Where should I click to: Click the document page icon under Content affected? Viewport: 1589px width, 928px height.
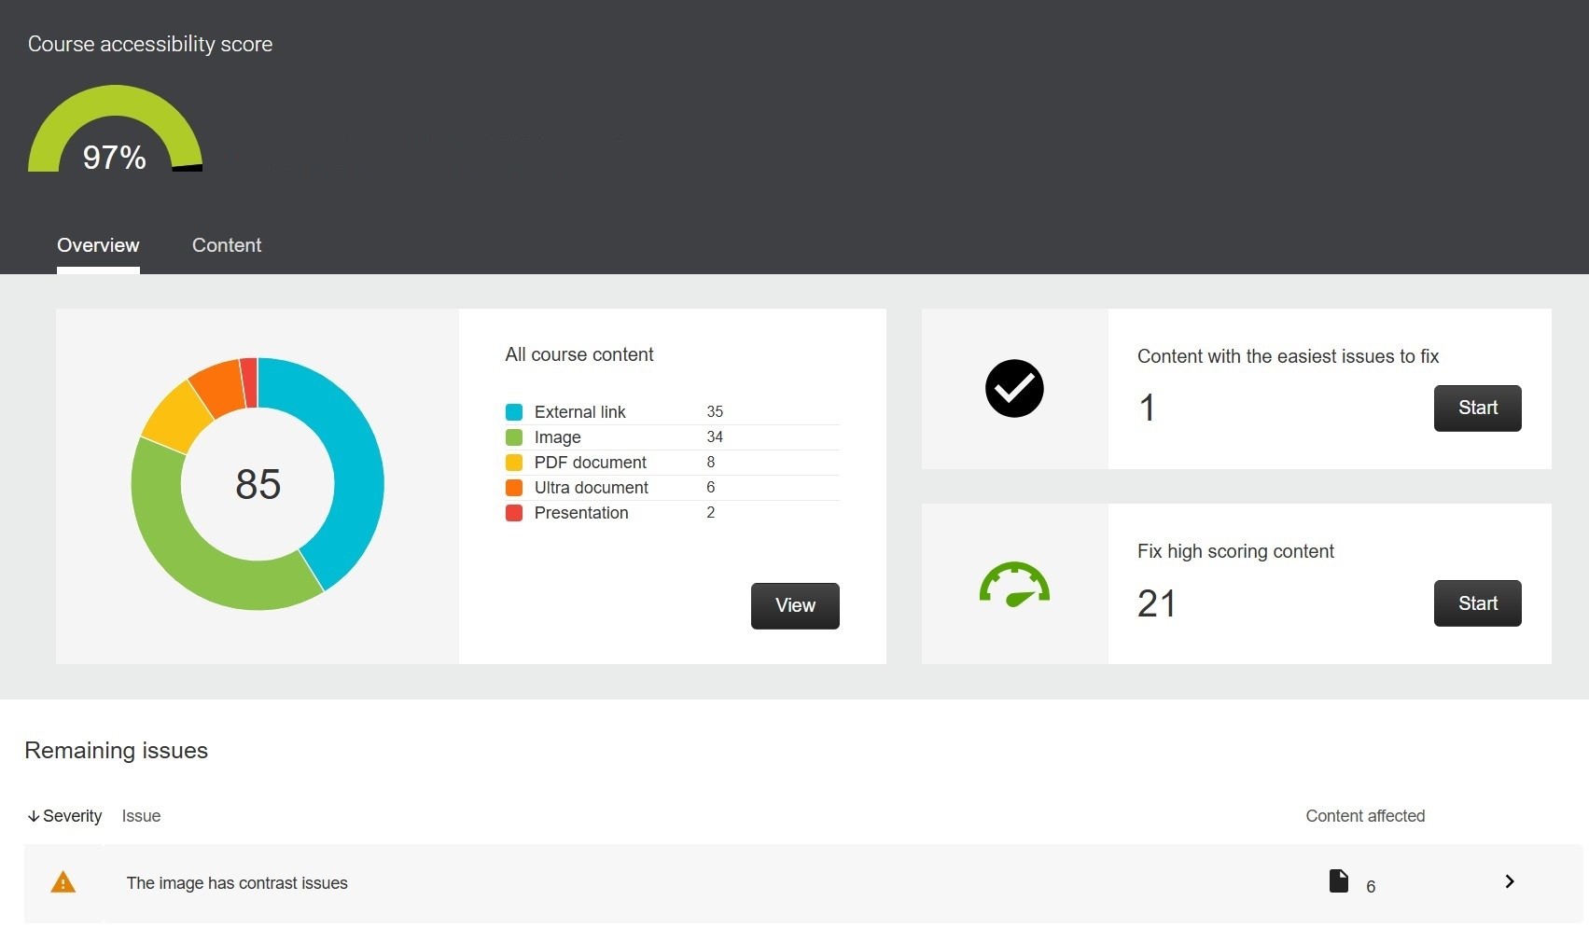coord(1340,880)
